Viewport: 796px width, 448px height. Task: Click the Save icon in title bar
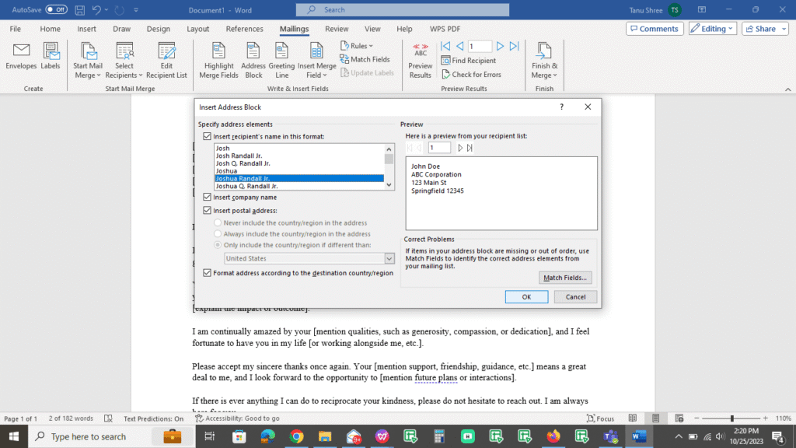coord(80,9)
